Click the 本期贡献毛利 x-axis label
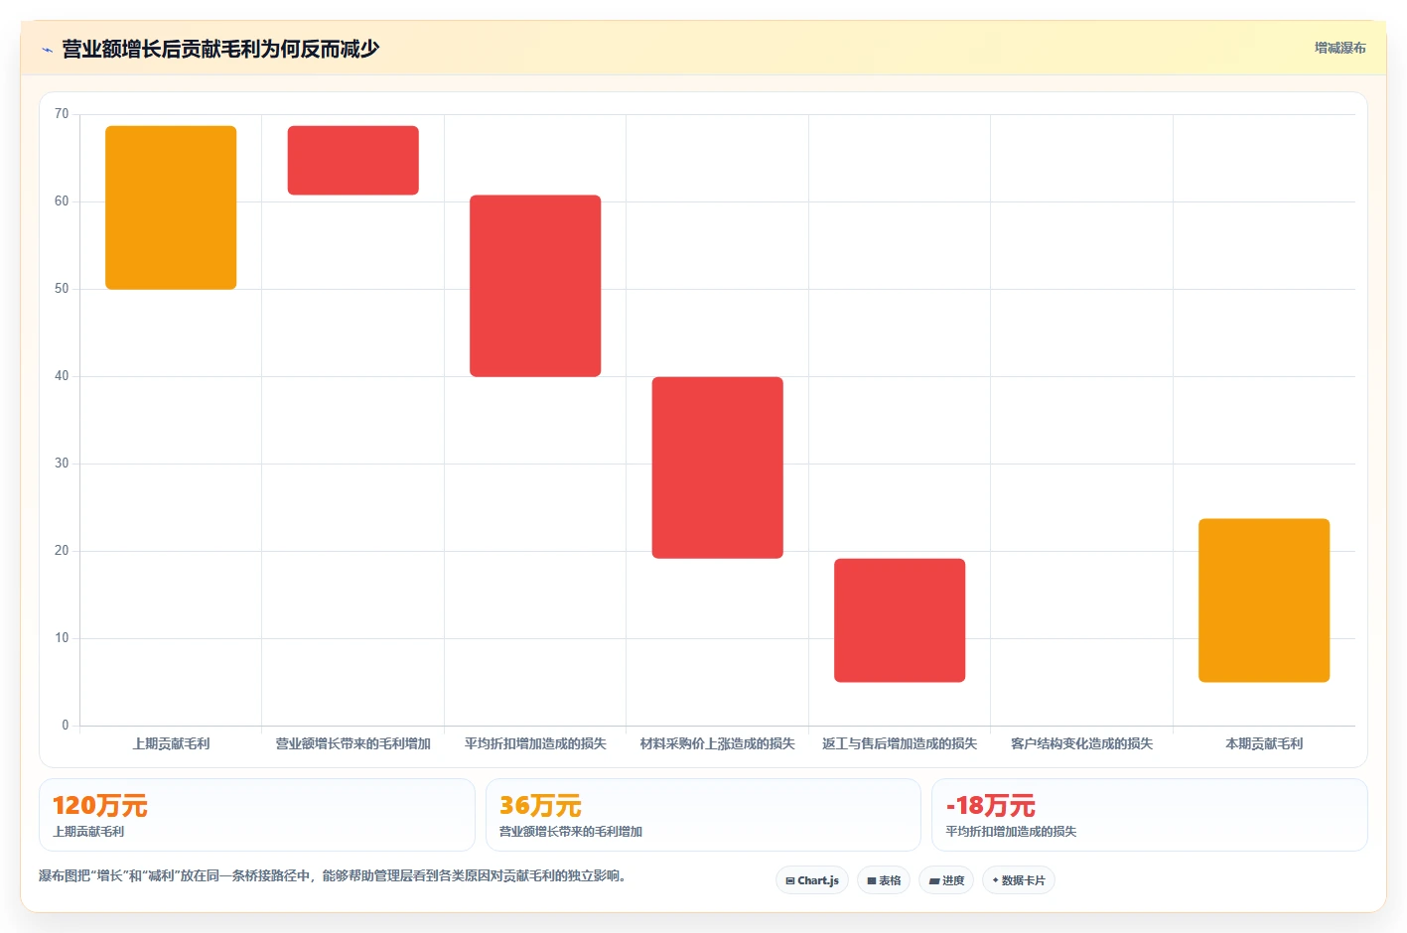 pos(1264,743)
